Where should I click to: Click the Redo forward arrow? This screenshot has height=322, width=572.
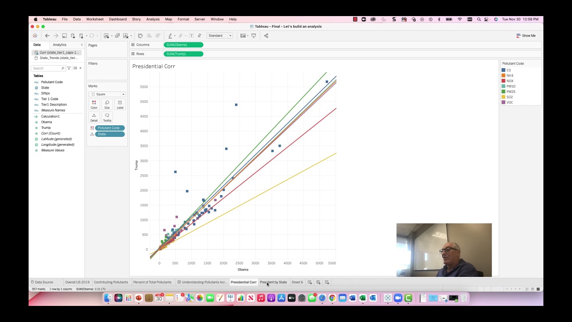[x=55, y=36]
